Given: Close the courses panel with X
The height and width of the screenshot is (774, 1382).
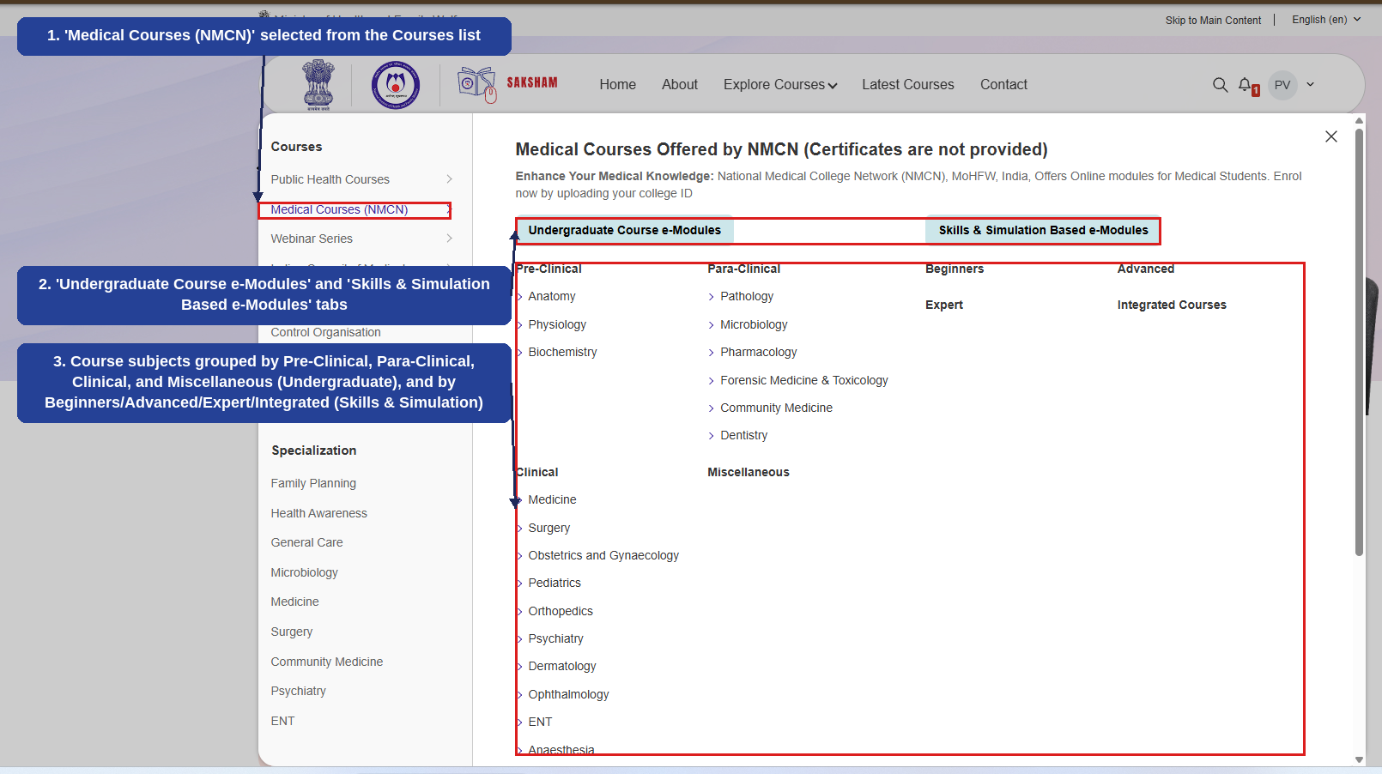Looking at the screenshot, I should click(1331, 136).
